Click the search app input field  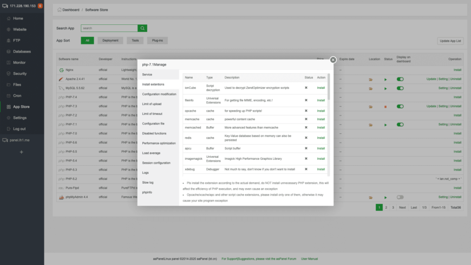click(x=109, y=28)
